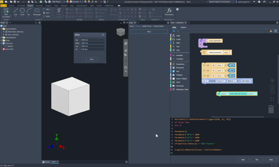Image resolution: width=279 pixels, height=167 pixels.
Task: Open the Factory scope dropdown in block
Action: point(252,94)
